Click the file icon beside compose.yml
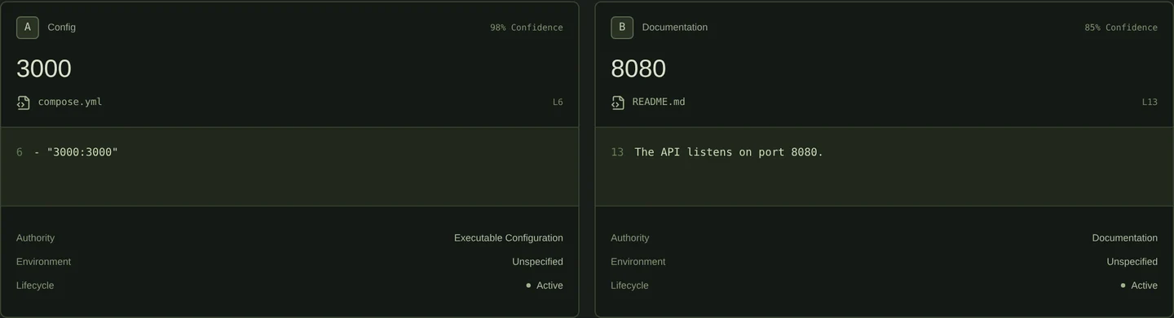The width and height of the screenshot is (1174, 318). 24,102
